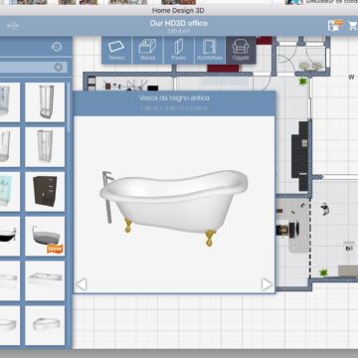Clear the search field with the round button
358x358 pixels.
click(x=59, y=68)
